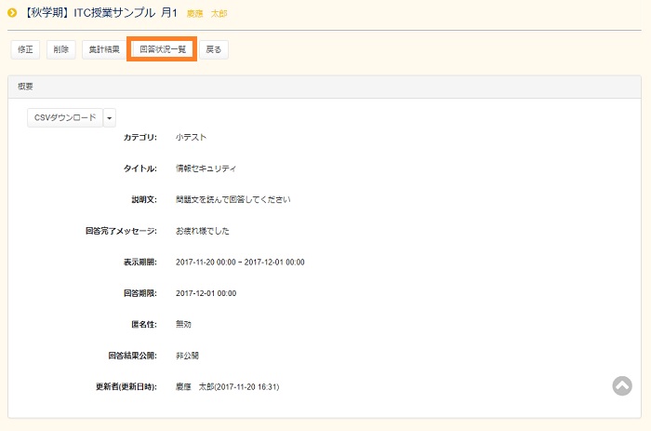Open the CSVダウンロード dropdown caret
This screenshot has height=431, width=651.
(110, 118)
